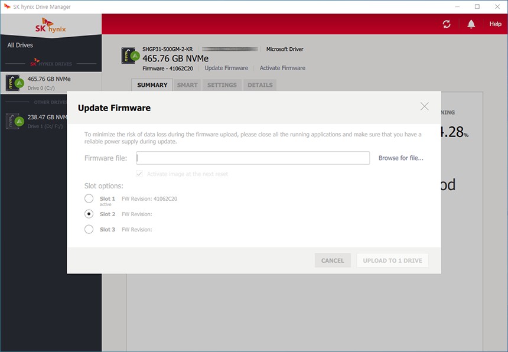Click the refresh icon in red header

tap(447, 24)
